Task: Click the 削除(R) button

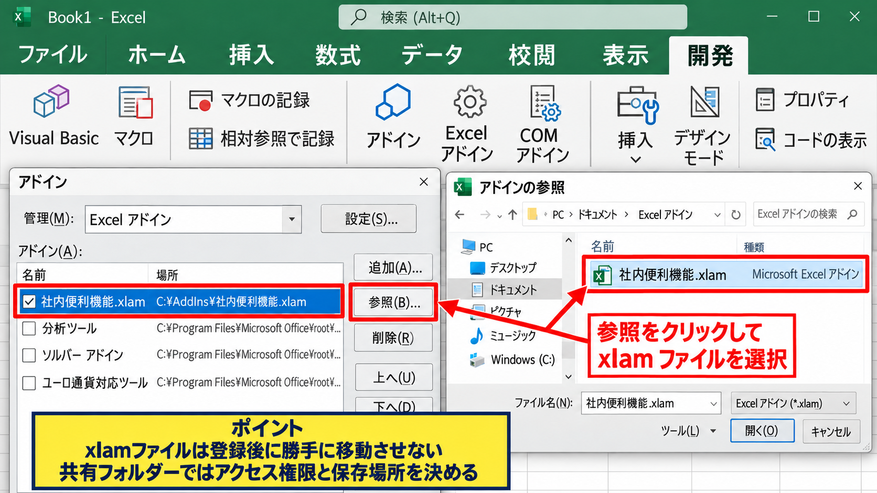Action: (394, 338)
